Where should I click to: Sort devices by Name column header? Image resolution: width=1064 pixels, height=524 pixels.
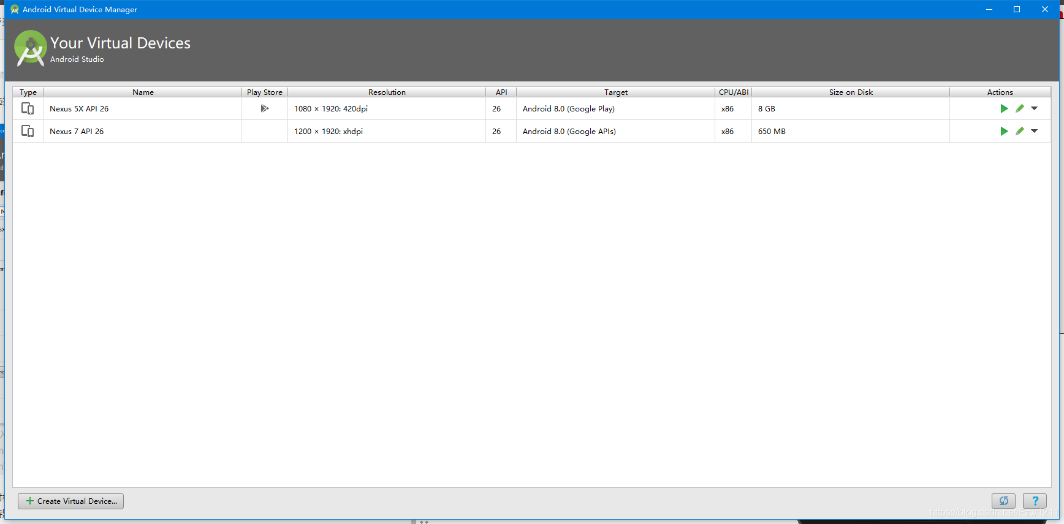tap(143, 92)
